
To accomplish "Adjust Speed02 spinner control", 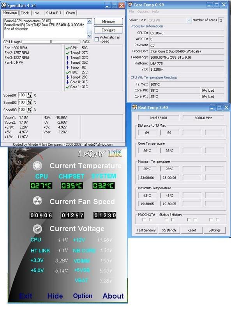I will click(30, 103).
